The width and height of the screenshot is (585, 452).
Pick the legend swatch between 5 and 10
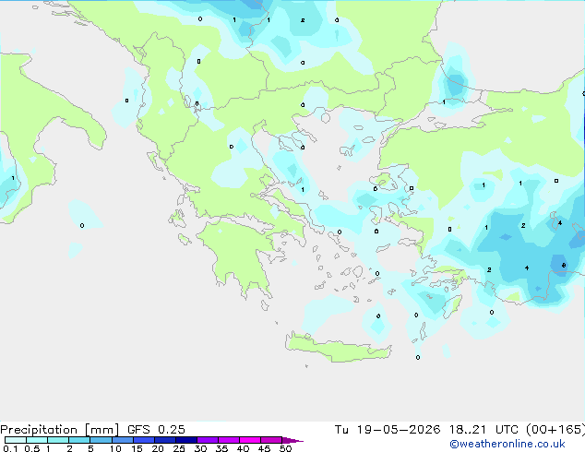(101, 440)
